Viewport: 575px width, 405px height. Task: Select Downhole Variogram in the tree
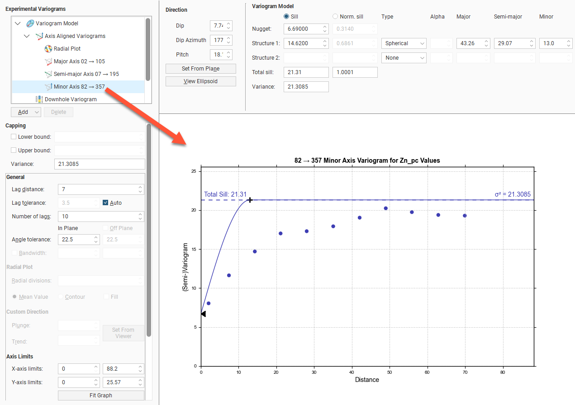coord(71,99)
